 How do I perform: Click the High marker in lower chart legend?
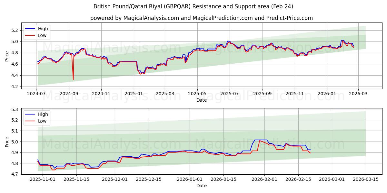pyautogui.click(x=31, y=114)
